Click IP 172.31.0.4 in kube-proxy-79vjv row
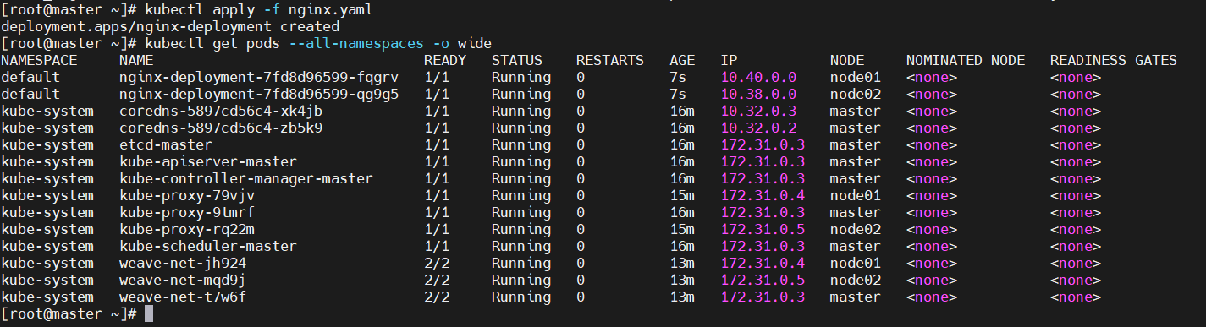1206x327 pixels. pyautogui.click(x=763, y=195)
